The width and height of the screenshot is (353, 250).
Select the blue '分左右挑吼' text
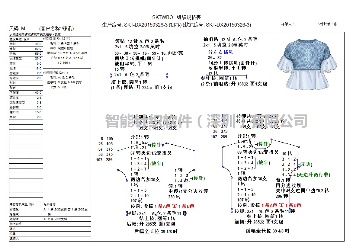221,52
